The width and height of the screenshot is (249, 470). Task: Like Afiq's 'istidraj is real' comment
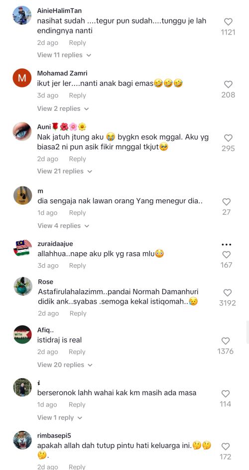coord(226,341)
